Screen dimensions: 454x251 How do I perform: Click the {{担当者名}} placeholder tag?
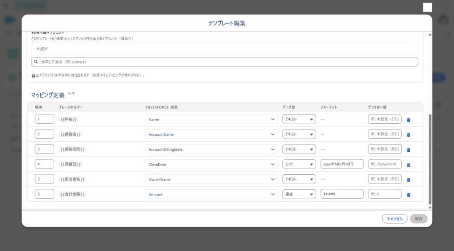(x=72, y=180)
